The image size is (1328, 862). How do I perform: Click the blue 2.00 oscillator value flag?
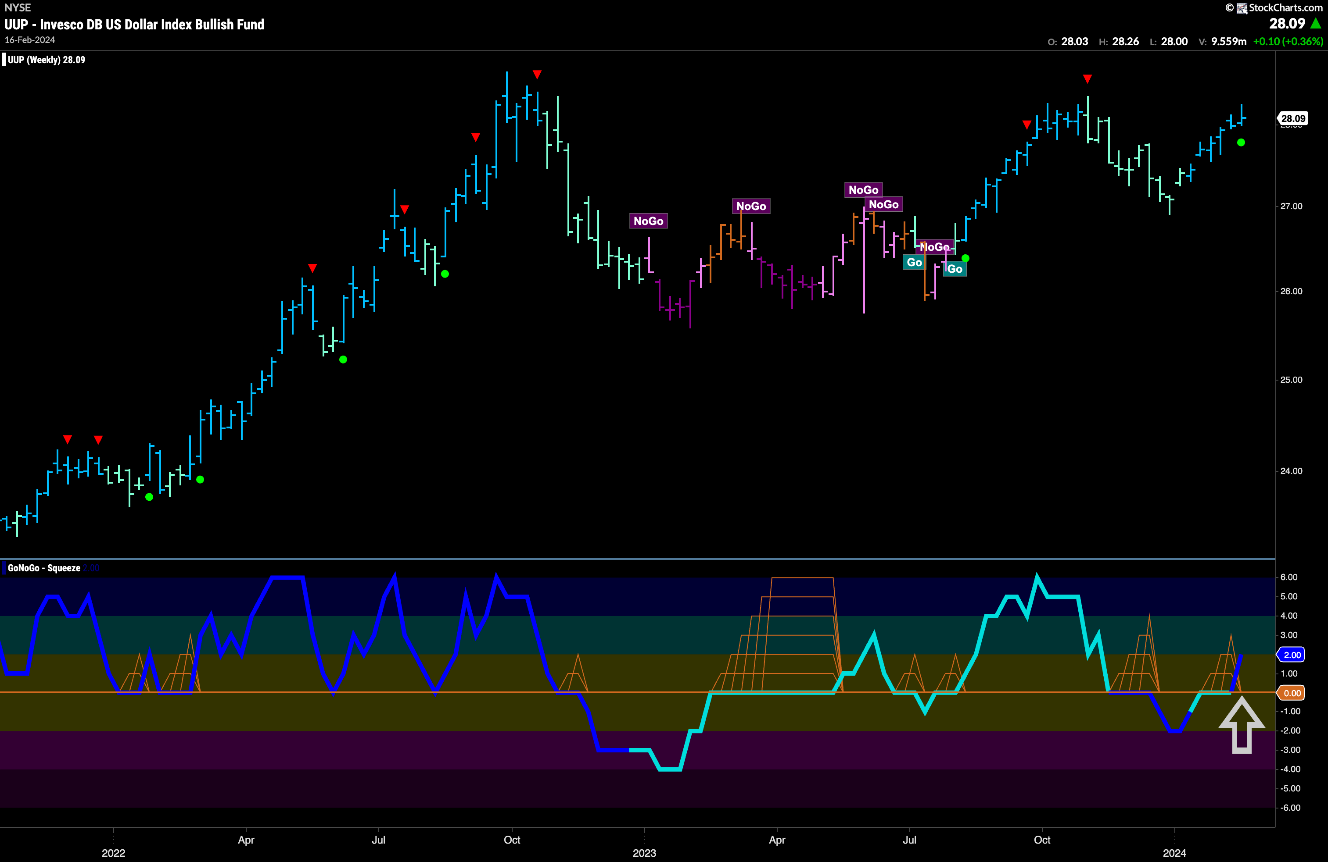click(1291, 655)
